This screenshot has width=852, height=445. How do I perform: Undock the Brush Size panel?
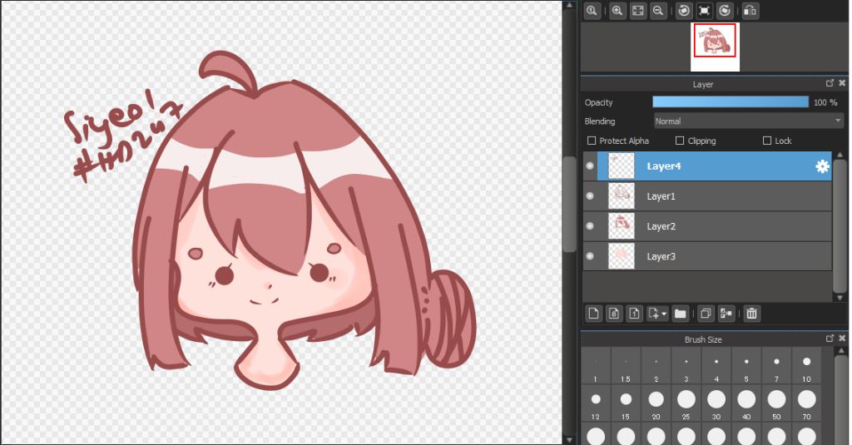830,339
